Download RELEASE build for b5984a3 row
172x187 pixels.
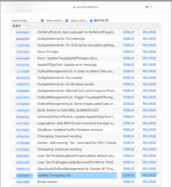point(149,32)
